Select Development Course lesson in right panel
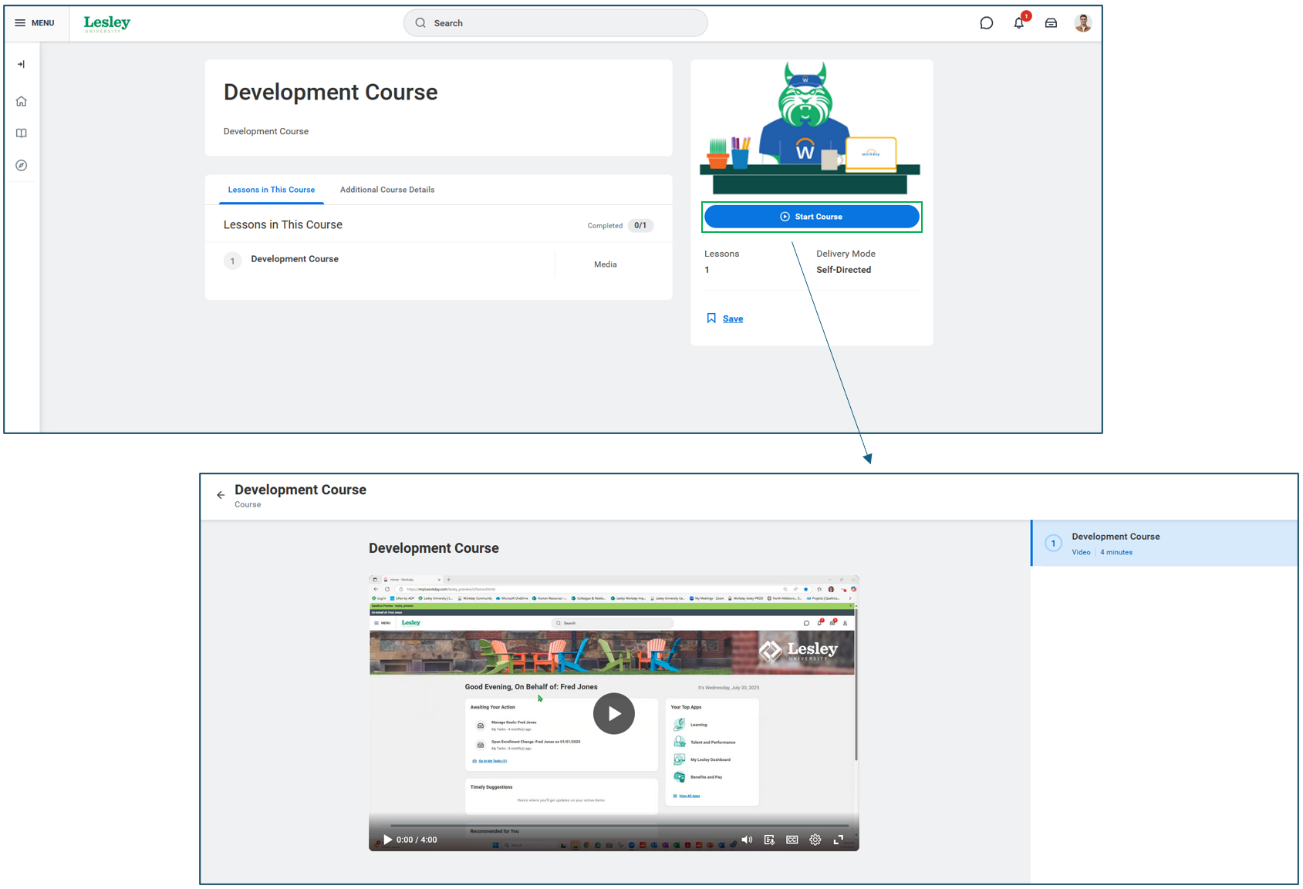This screenshot has width=1303, height=889. [1165, 544]
